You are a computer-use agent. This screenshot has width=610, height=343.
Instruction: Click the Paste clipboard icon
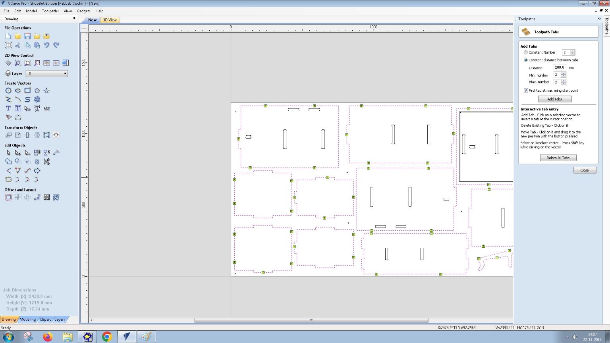(x=37, y=45)
